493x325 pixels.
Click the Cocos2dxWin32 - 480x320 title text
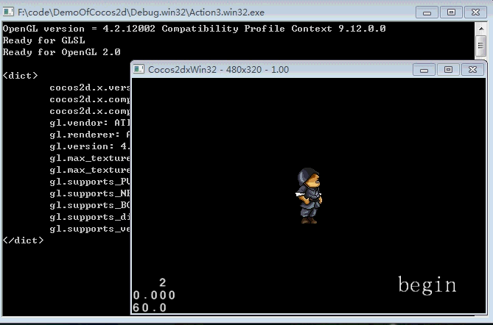coord(218,70)
